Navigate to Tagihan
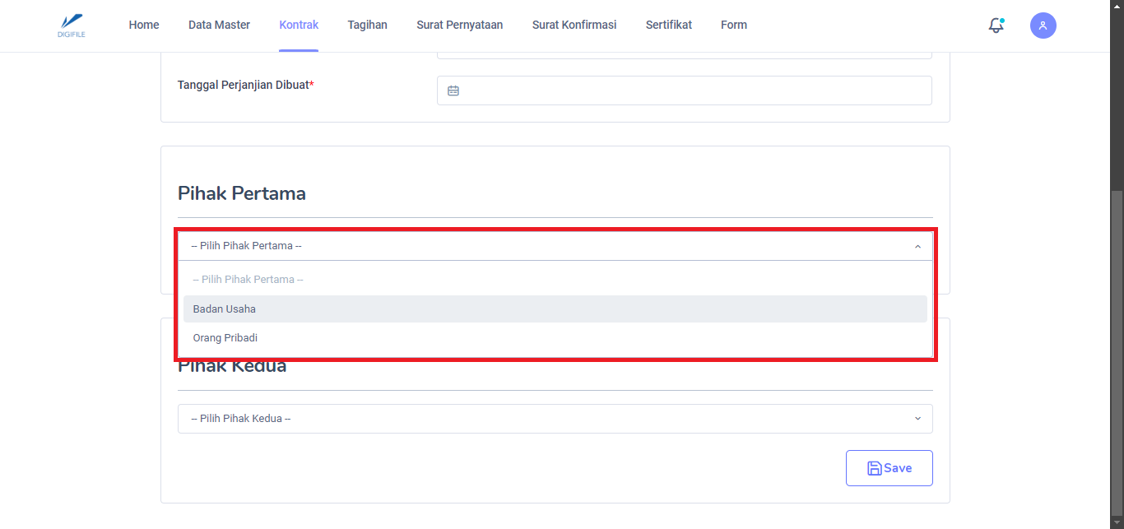This screenshot has width=1124, height=529. [x=367, y=25]
